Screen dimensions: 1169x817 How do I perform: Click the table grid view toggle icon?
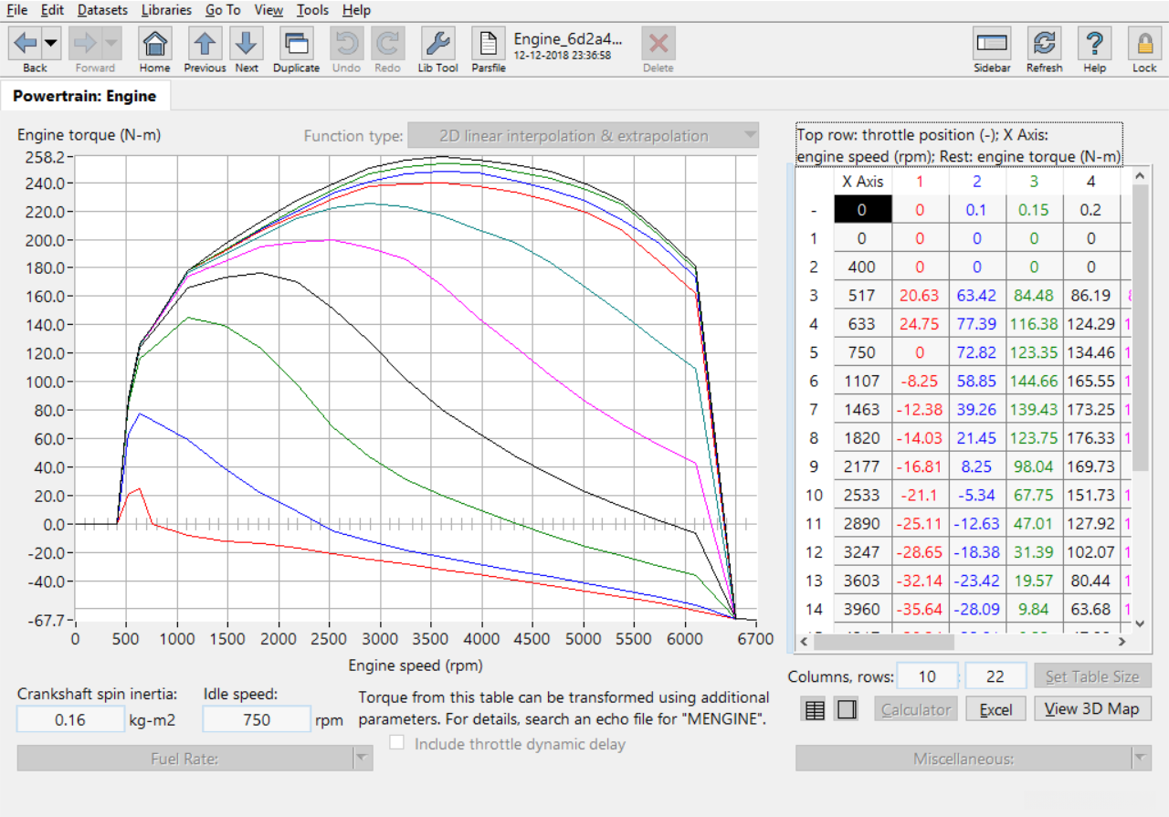[814, 709]
